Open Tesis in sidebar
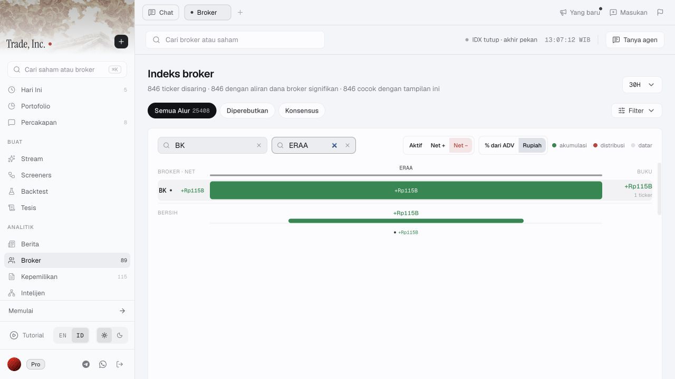Screen dimensions: 675x379 point(67,207)
